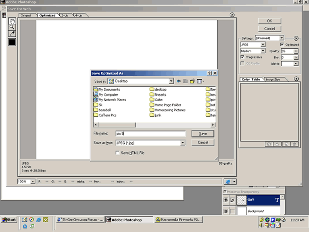Select the Zoom magnifier tool
The height and width of the screenshot is (232, 309).
pos(12,27)
